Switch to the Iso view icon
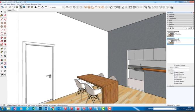195x112 pixels. click(29, 7)
